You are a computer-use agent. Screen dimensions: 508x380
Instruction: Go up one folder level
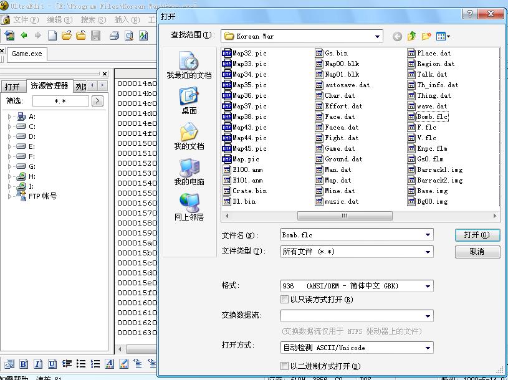pyautogui.click(x=412, y=36)
